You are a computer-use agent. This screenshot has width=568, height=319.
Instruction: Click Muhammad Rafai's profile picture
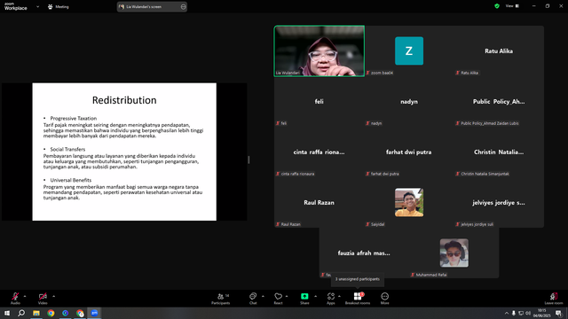pyautogui.click(x=454, y=253)
